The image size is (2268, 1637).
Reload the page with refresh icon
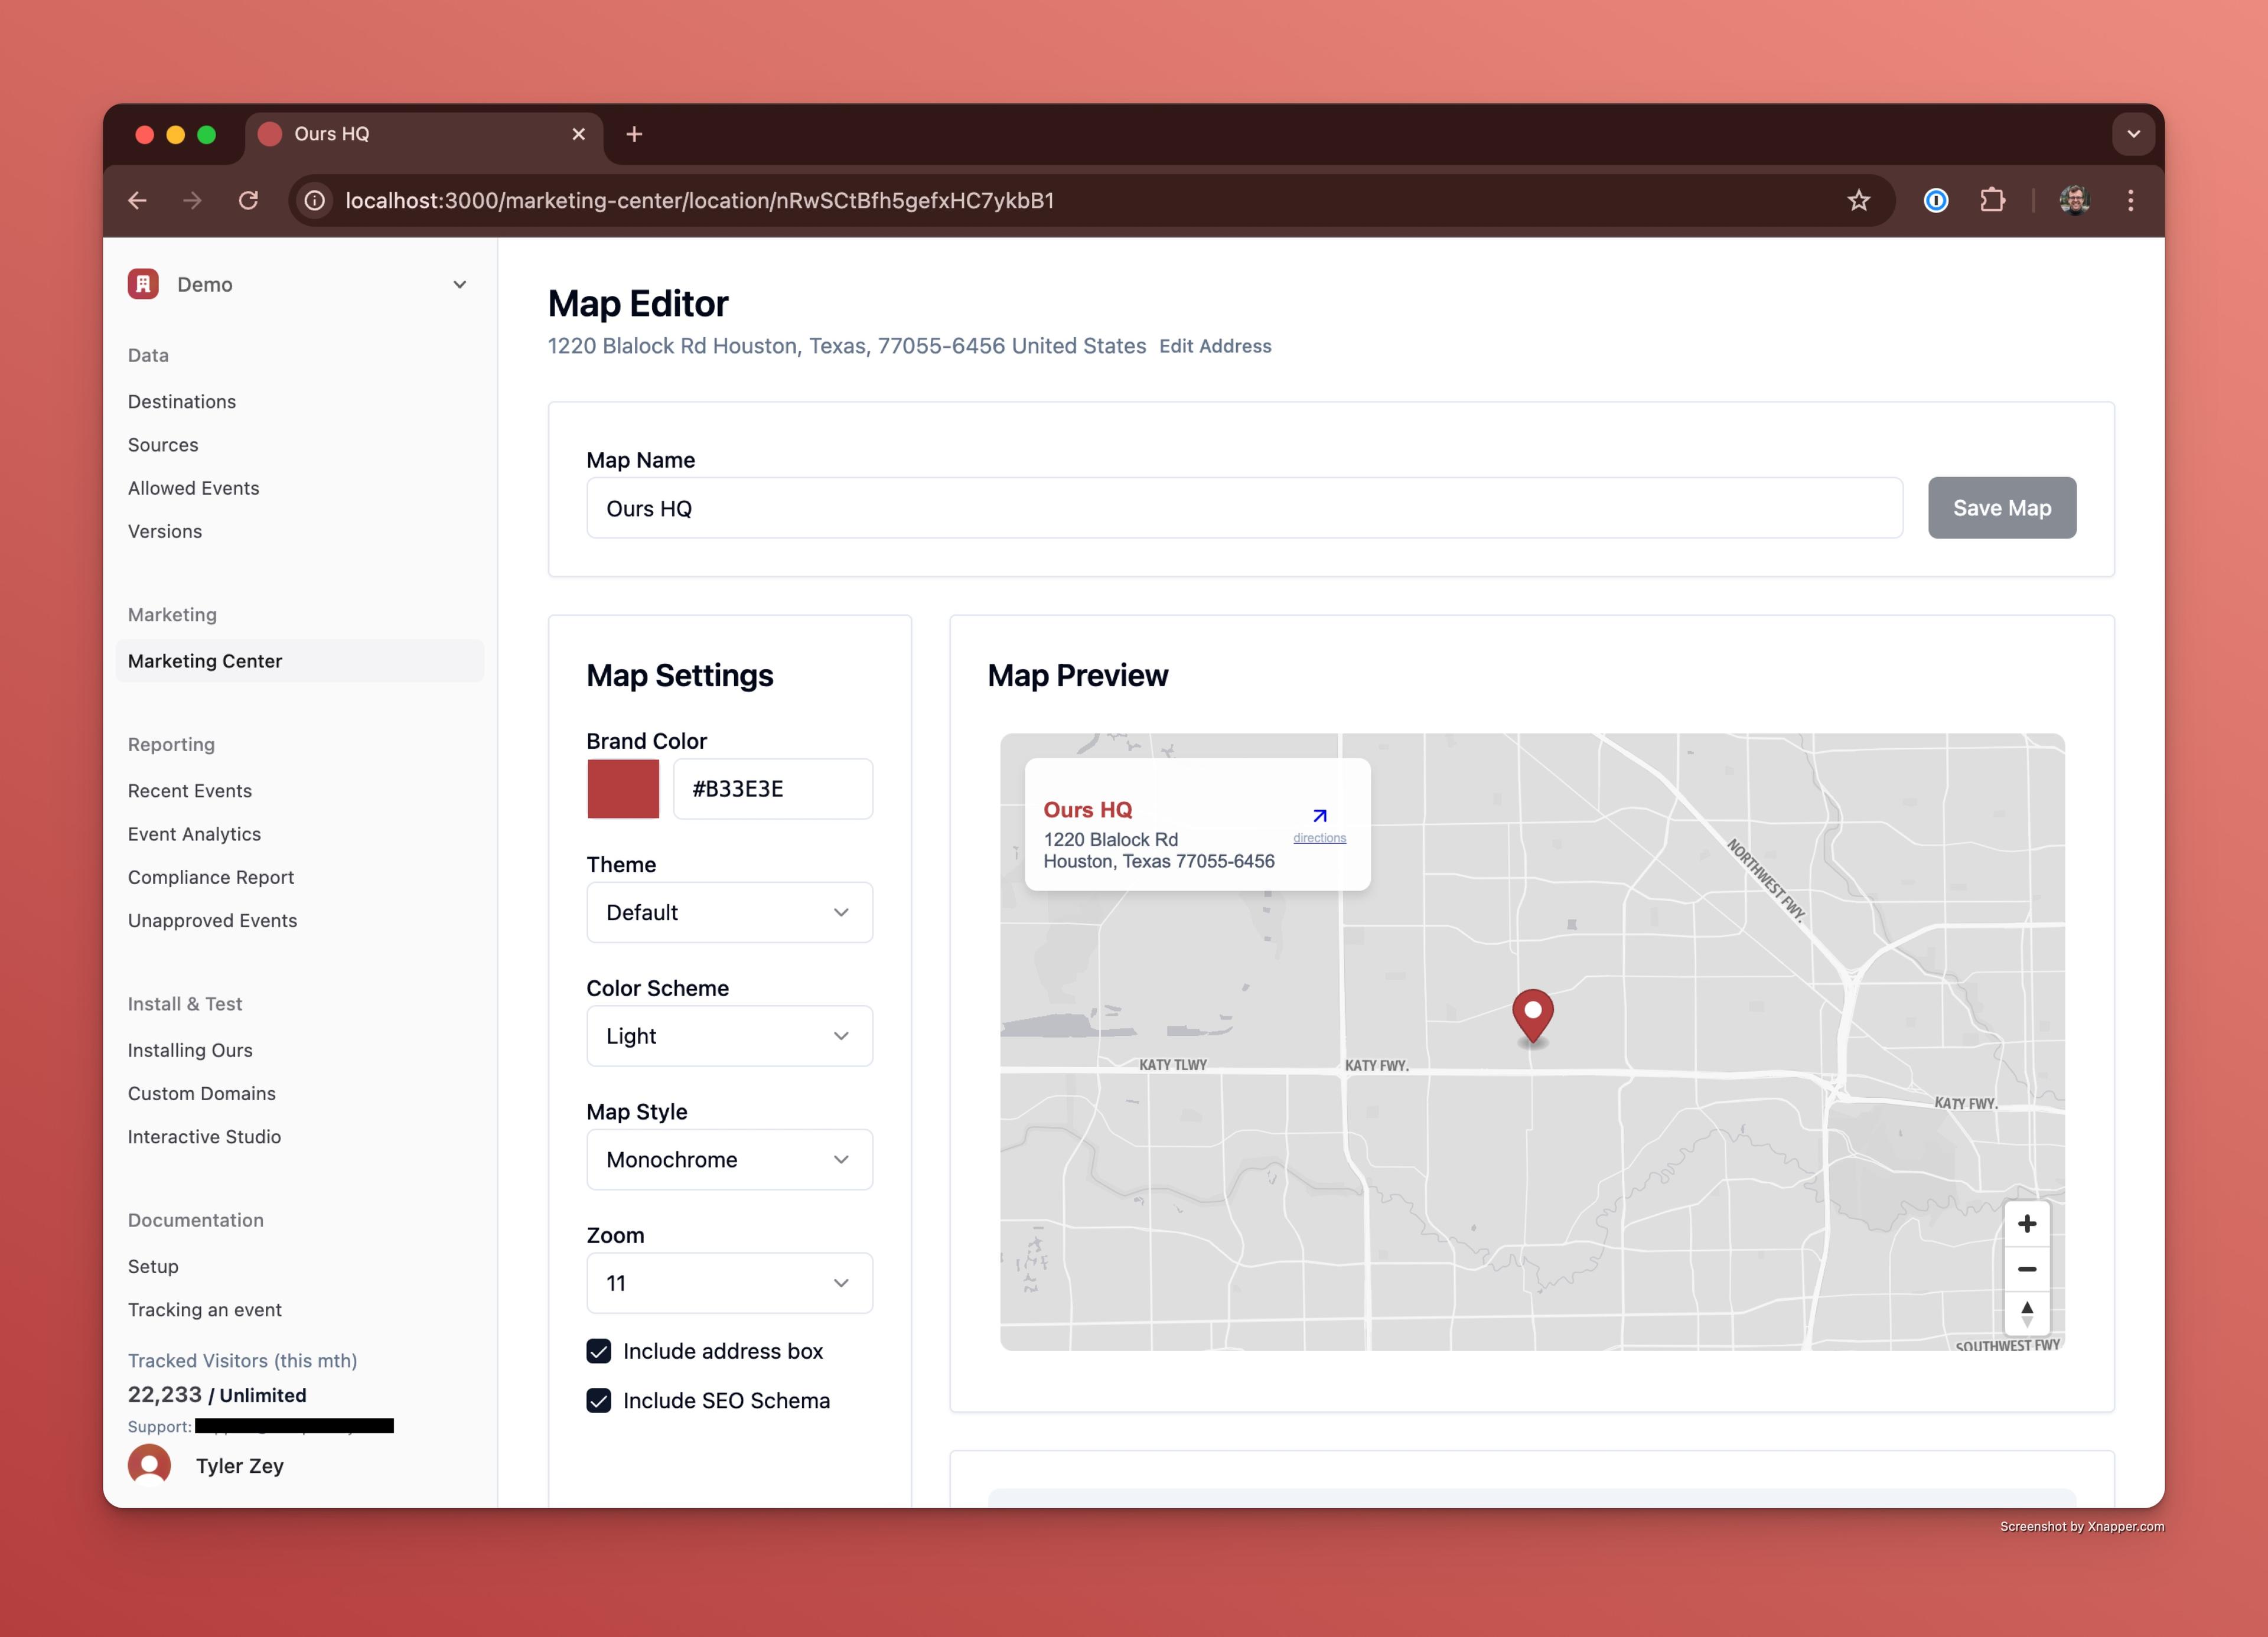[x=248, y=201]
